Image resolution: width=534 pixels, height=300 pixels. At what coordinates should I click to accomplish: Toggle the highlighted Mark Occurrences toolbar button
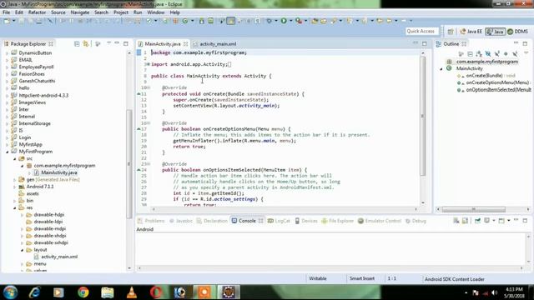click(230, 21)
